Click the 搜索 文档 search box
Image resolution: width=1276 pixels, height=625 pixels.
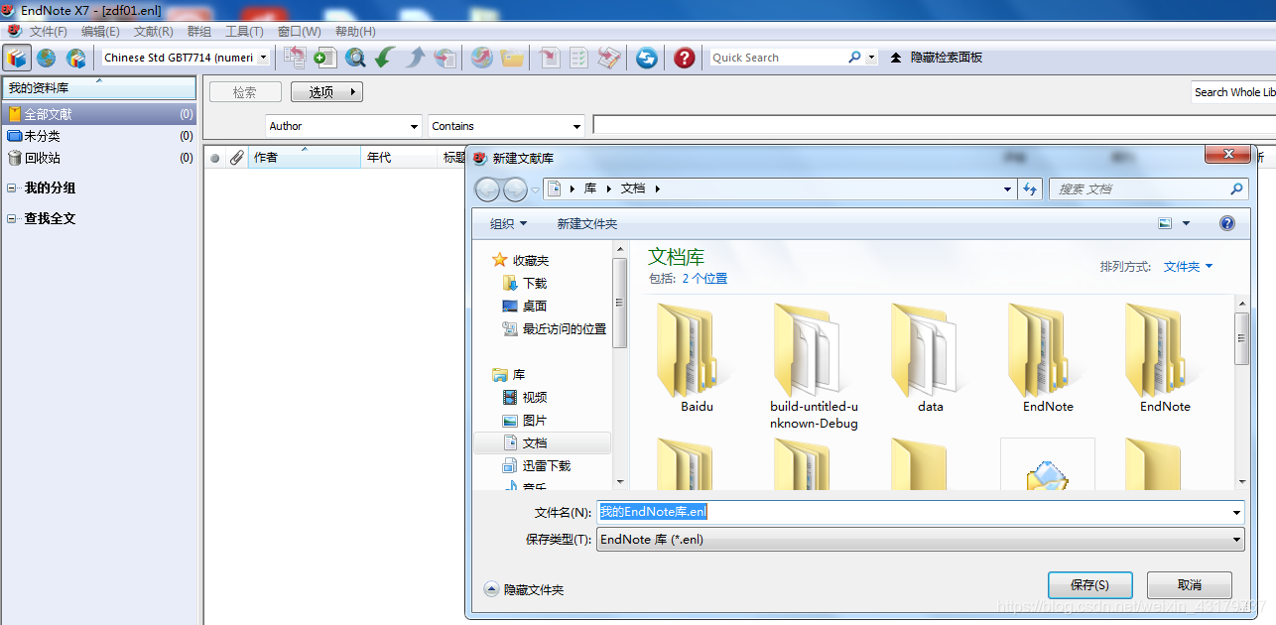coord(1148,188)
